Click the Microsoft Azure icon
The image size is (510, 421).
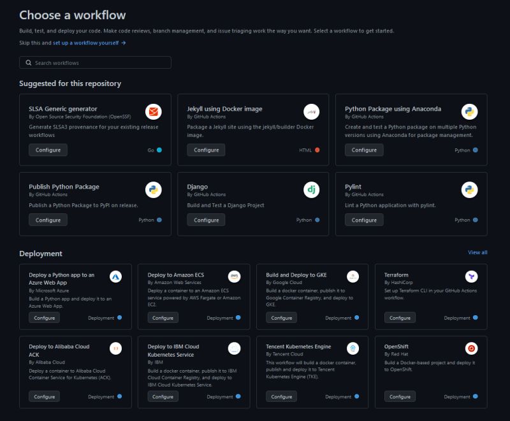point(115,276)
